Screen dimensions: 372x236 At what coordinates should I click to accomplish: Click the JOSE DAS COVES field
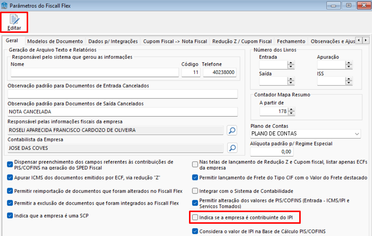point(116,148)
